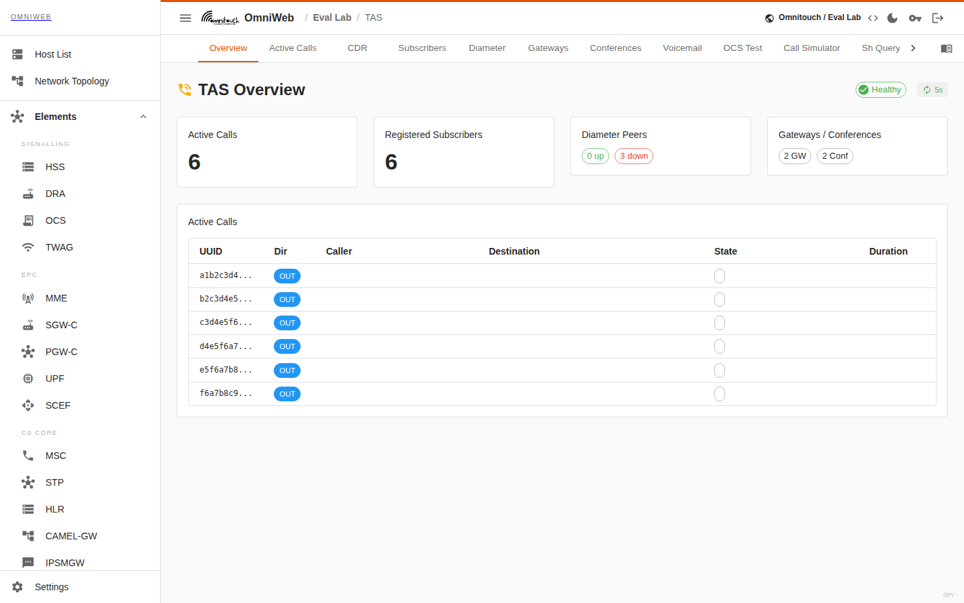Open the TWAG element

80,247
